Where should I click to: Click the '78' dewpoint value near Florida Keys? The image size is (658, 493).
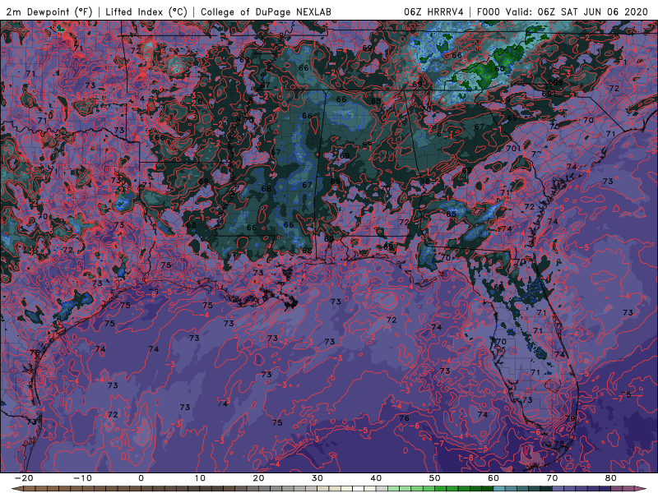tap(559, 444)
